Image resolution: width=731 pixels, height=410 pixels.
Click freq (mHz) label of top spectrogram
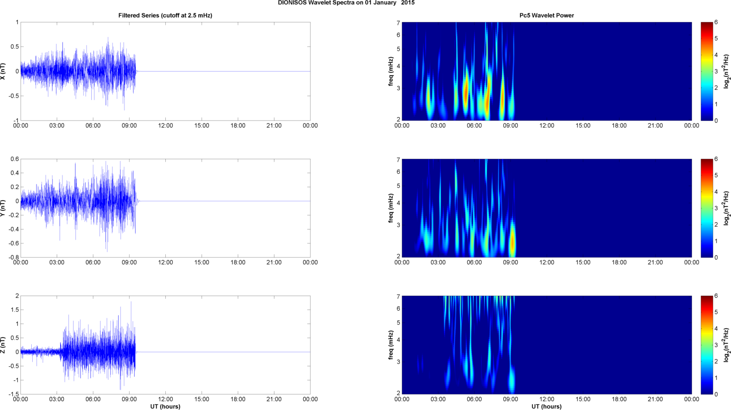coord(391,71)
